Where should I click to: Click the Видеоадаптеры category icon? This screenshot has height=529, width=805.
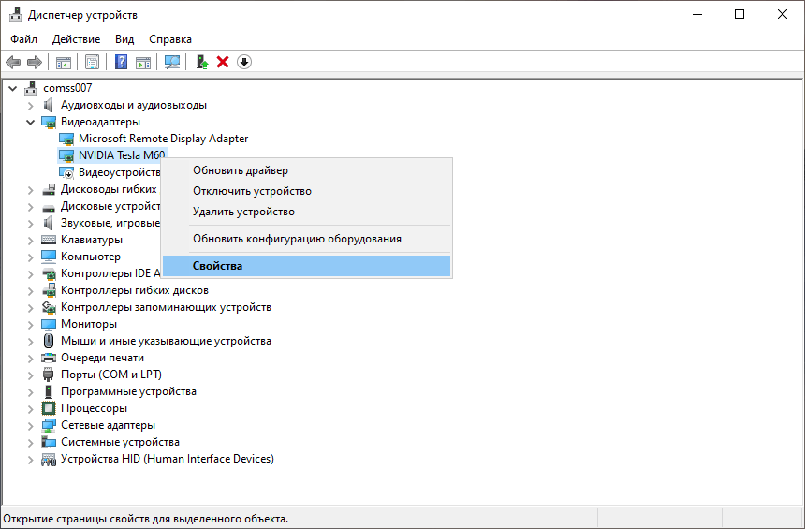coord(49,123)
